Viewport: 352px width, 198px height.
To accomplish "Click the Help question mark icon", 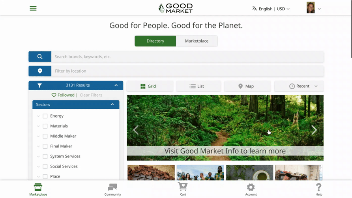I will [x=318, y=187].
